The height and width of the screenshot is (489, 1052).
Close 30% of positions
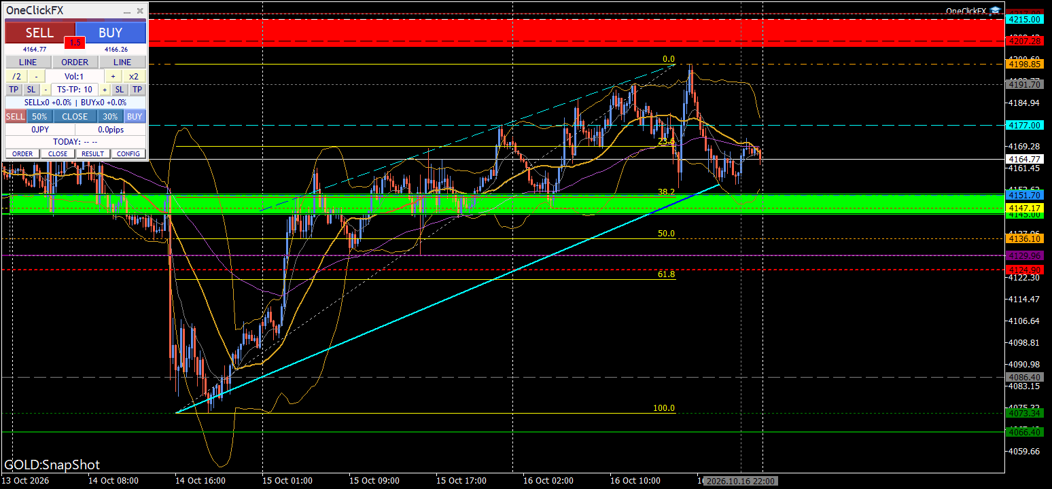point(110,116)
